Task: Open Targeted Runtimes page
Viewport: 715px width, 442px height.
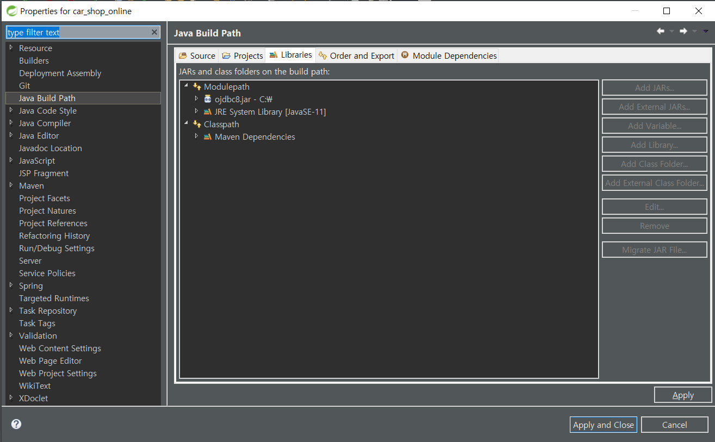Action: click(54, 298)
